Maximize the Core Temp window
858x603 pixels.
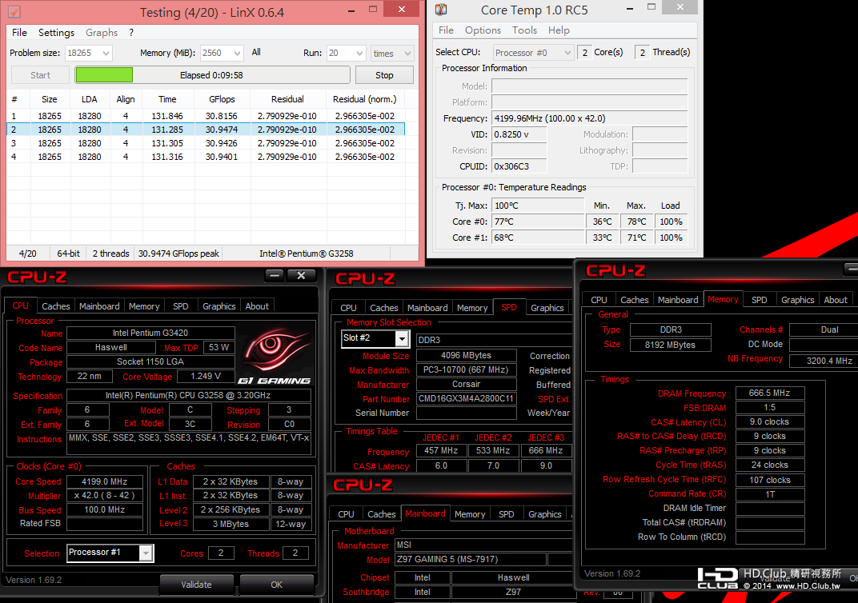click(x=652, y=7)
